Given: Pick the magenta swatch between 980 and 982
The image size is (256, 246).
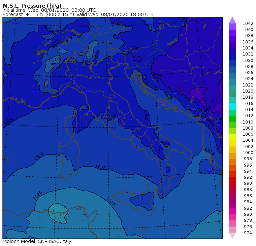Looking at the screenshot, I should [x=232, y=211].
